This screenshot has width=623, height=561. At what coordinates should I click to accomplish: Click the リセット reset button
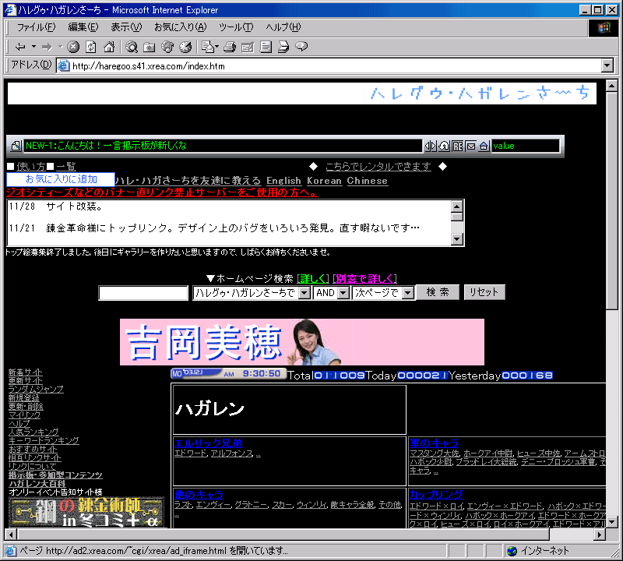484,292
